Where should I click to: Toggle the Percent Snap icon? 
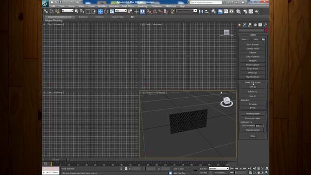160,11
